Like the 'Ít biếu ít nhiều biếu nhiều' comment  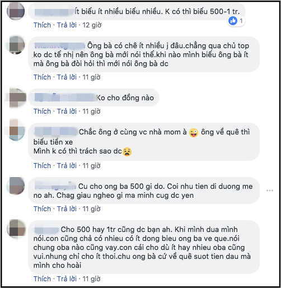[x=42, y=25]
